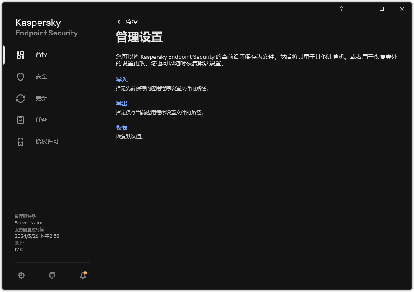Image resolution: width=414 pixels, height=292 pixels.
Task: Click the Kaspersky Endpoint Security logo
Action: (46, 28)
